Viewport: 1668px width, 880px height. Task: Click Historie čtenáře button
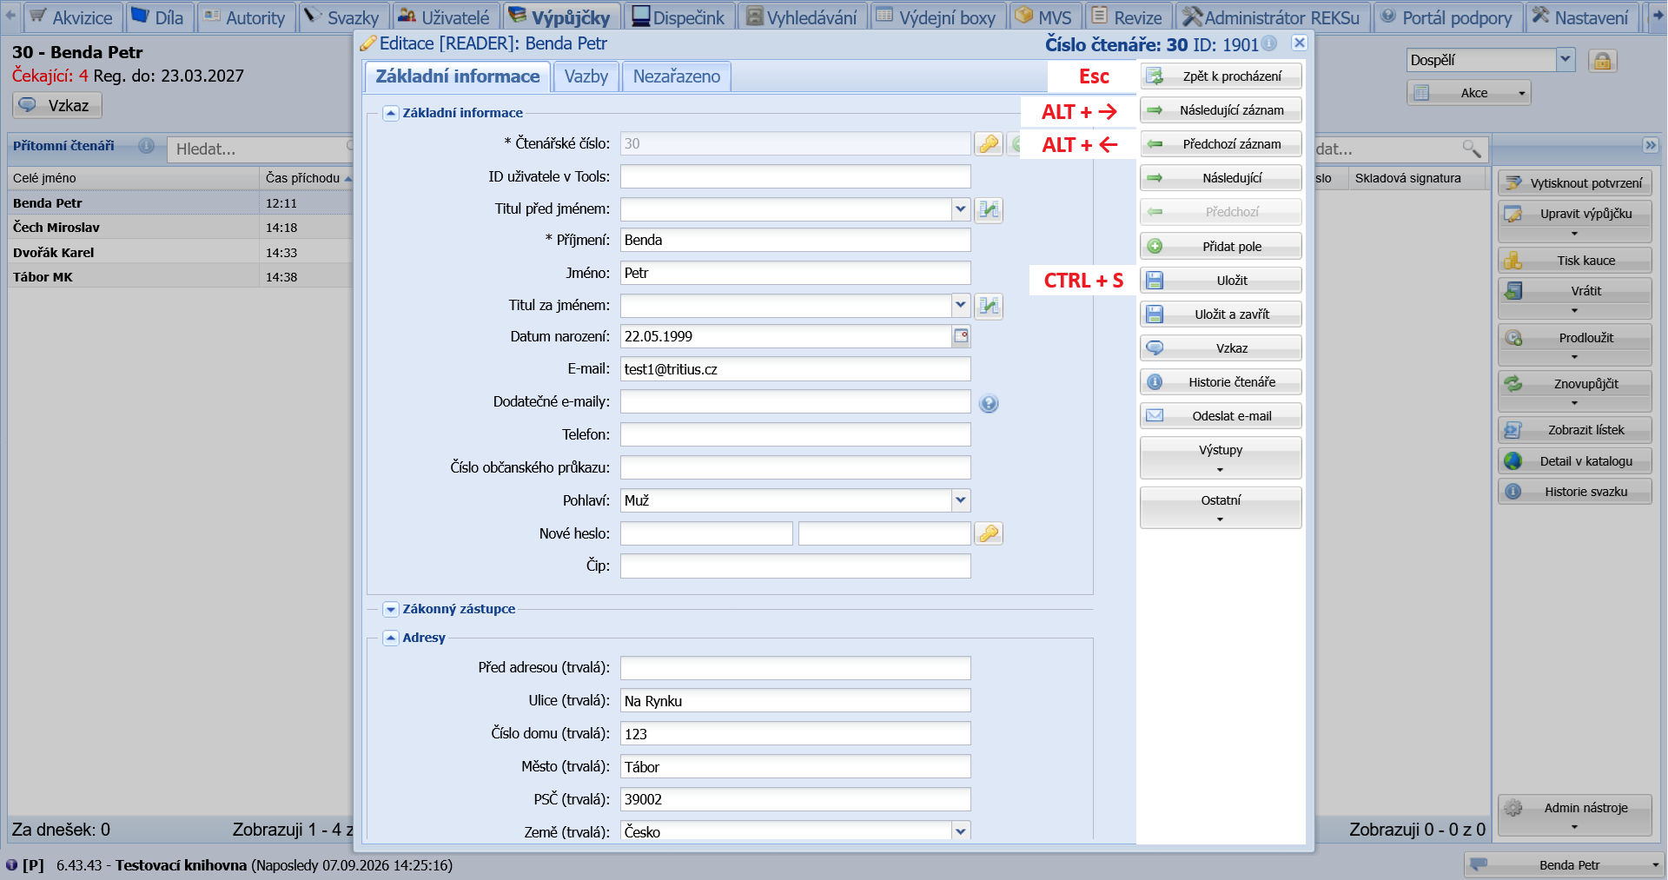coord(1221,382)
